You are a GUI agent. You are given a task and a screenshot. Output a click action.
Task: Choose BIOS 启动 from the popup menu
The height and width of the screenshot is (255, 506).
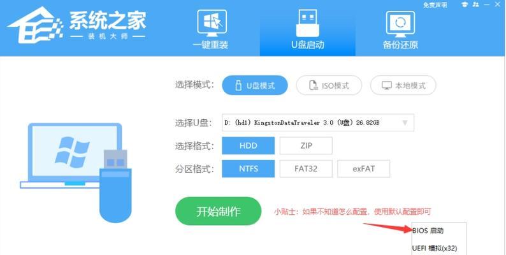point(428,231)
